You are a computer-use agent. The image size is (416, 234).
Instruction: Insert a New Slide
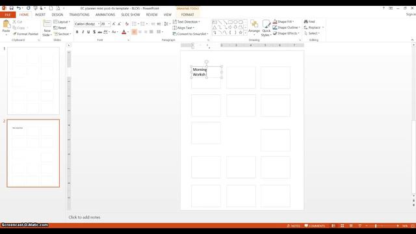(x=47, y=28)
